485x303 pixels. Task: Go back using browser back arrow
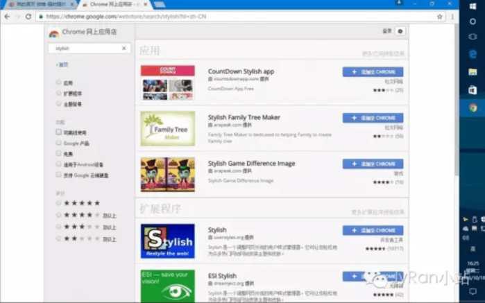(x=7, y=17)
